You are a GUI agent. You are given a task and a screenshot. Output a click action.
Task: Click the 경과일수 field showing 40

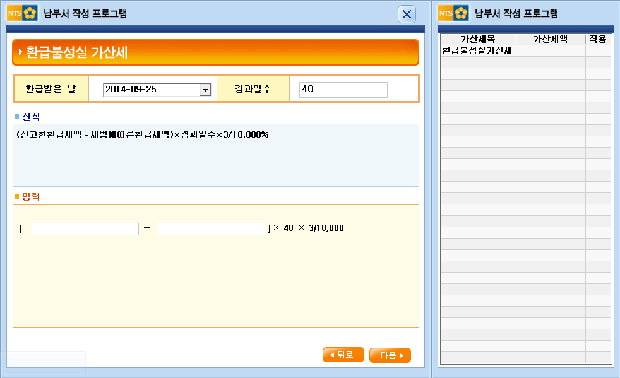[343, 90]
